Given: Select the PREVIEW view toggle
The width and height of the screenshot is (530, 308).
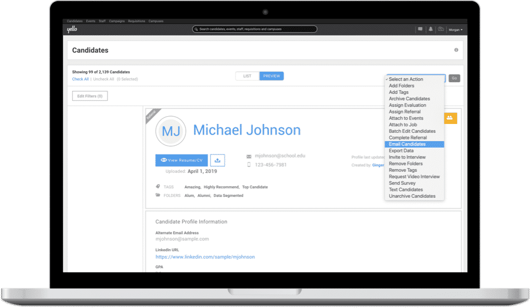Looking at the screenshot, I should pos(272,76).
